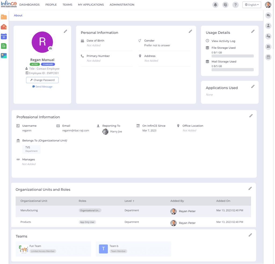This screenshot has width=275, height=264.
Task: Open the help question mark icon
Action: [235, 5]
